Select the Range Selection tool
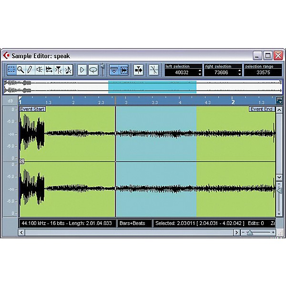Screen dimensions: 286x286 11,70
